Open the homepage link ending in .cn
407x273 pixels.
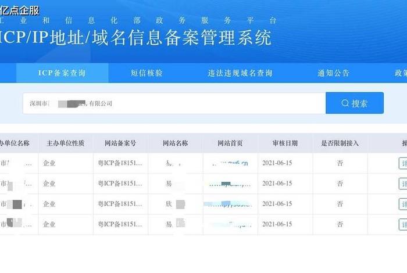(230, 163)
